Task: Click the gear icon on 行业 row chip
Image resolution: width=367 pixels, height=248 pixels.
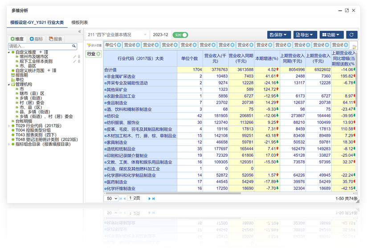Action: coord(98,54)
